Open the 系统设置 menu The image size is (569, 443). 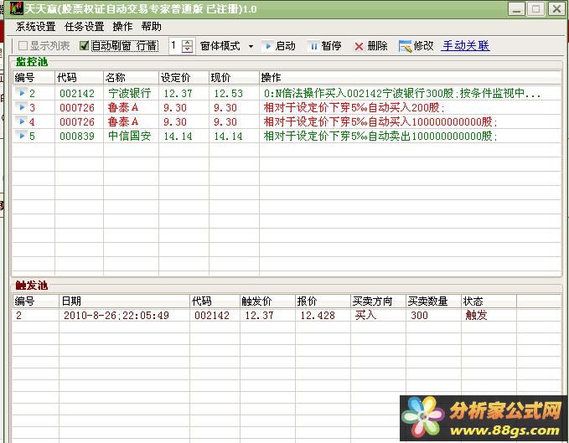35,27
